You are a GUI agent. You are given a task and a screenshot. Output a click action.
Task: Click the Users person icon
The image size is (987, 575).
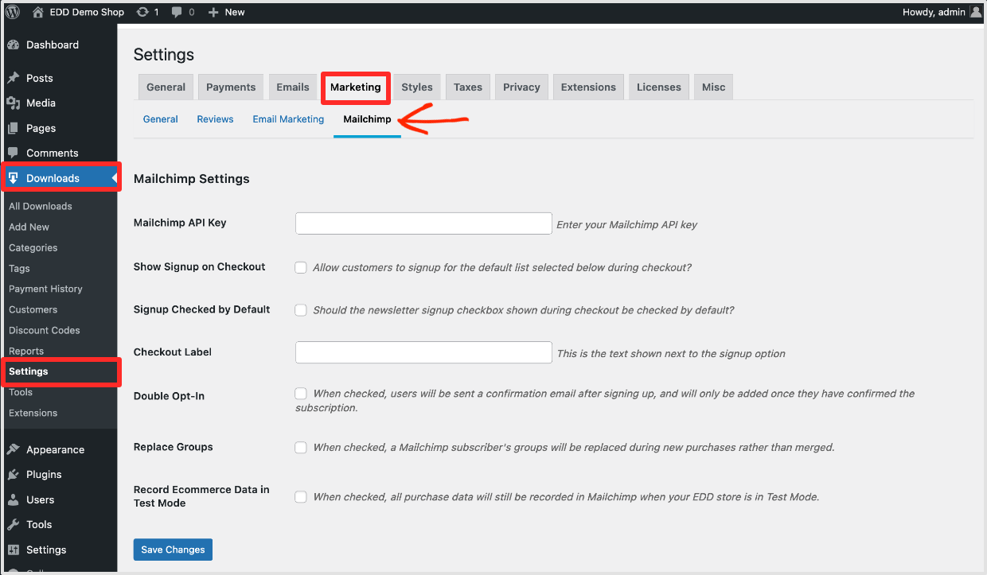click(14, 499)
